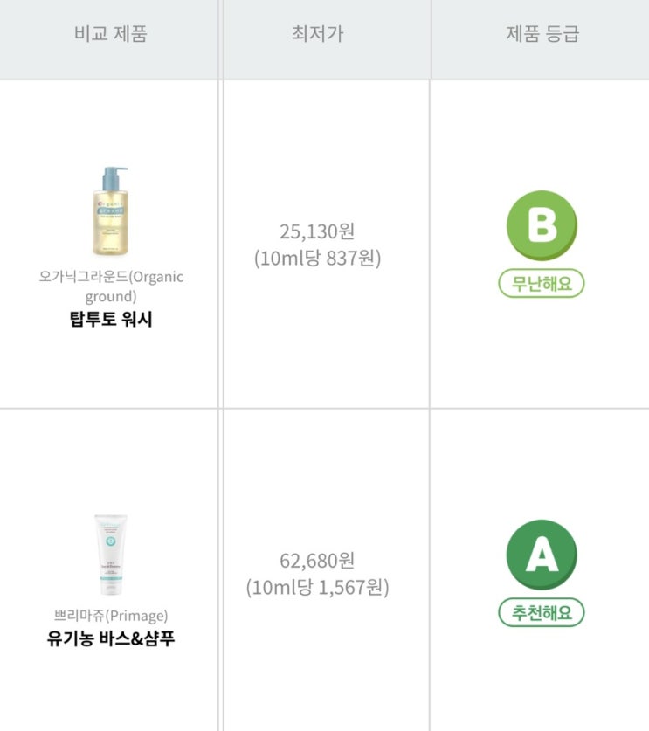649x731 pixels.
Task: Click the dark green A grade badge
Action: (x=542, y=555)
